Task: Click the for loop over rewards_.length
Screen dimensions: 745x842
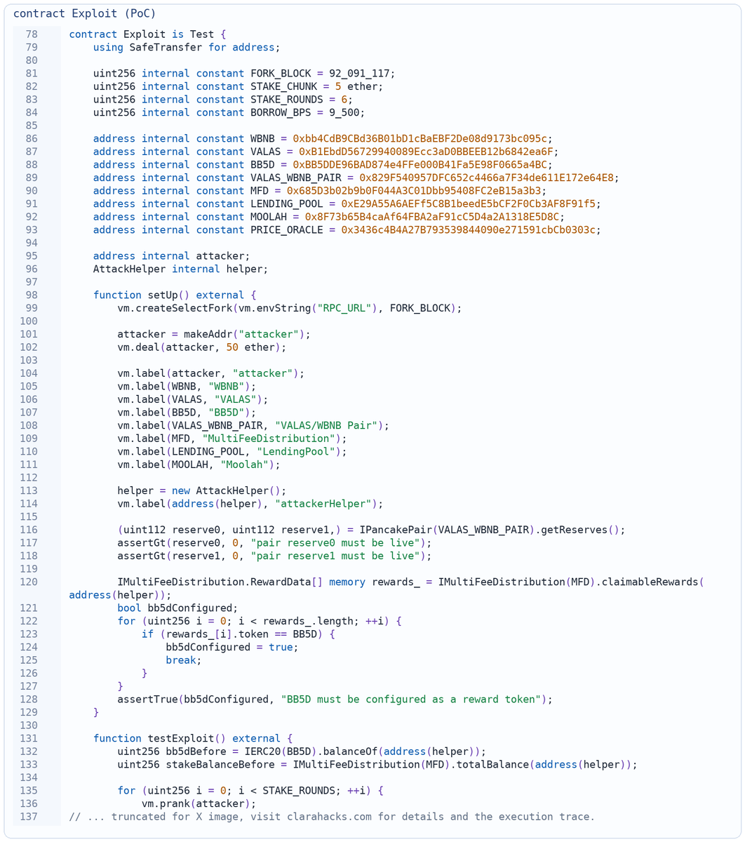Action: [x=260, y=621]
